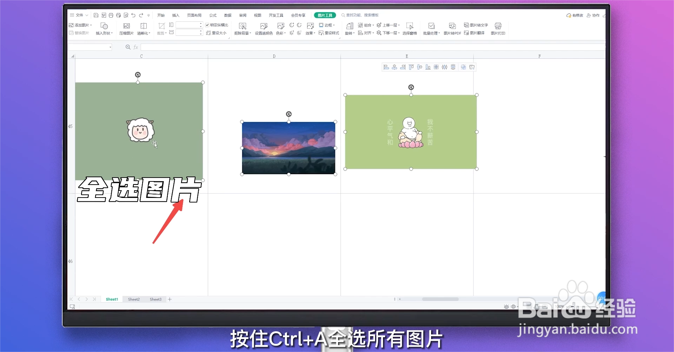Open the 开始 ribbon tab
Image resolution: width=674 pixels, height=352 pixels.
click(x=161, y=15)
